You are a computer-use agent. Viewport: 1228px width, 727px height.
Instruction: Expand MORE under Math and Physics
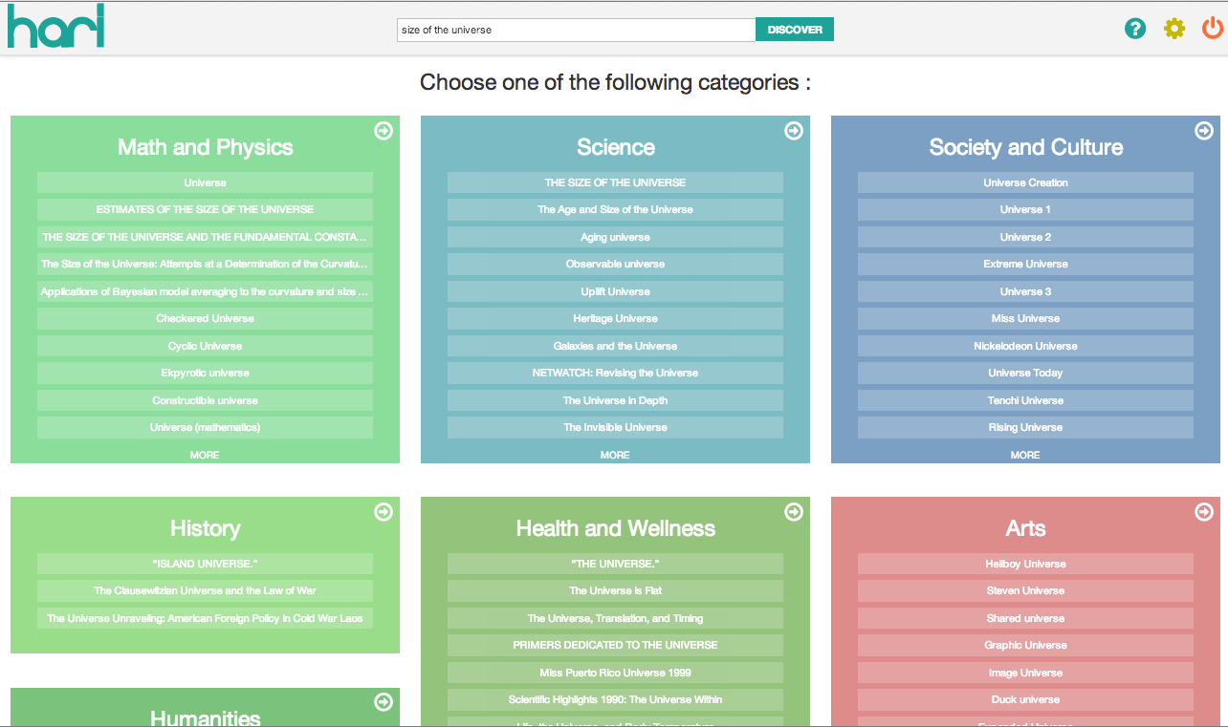205,455
